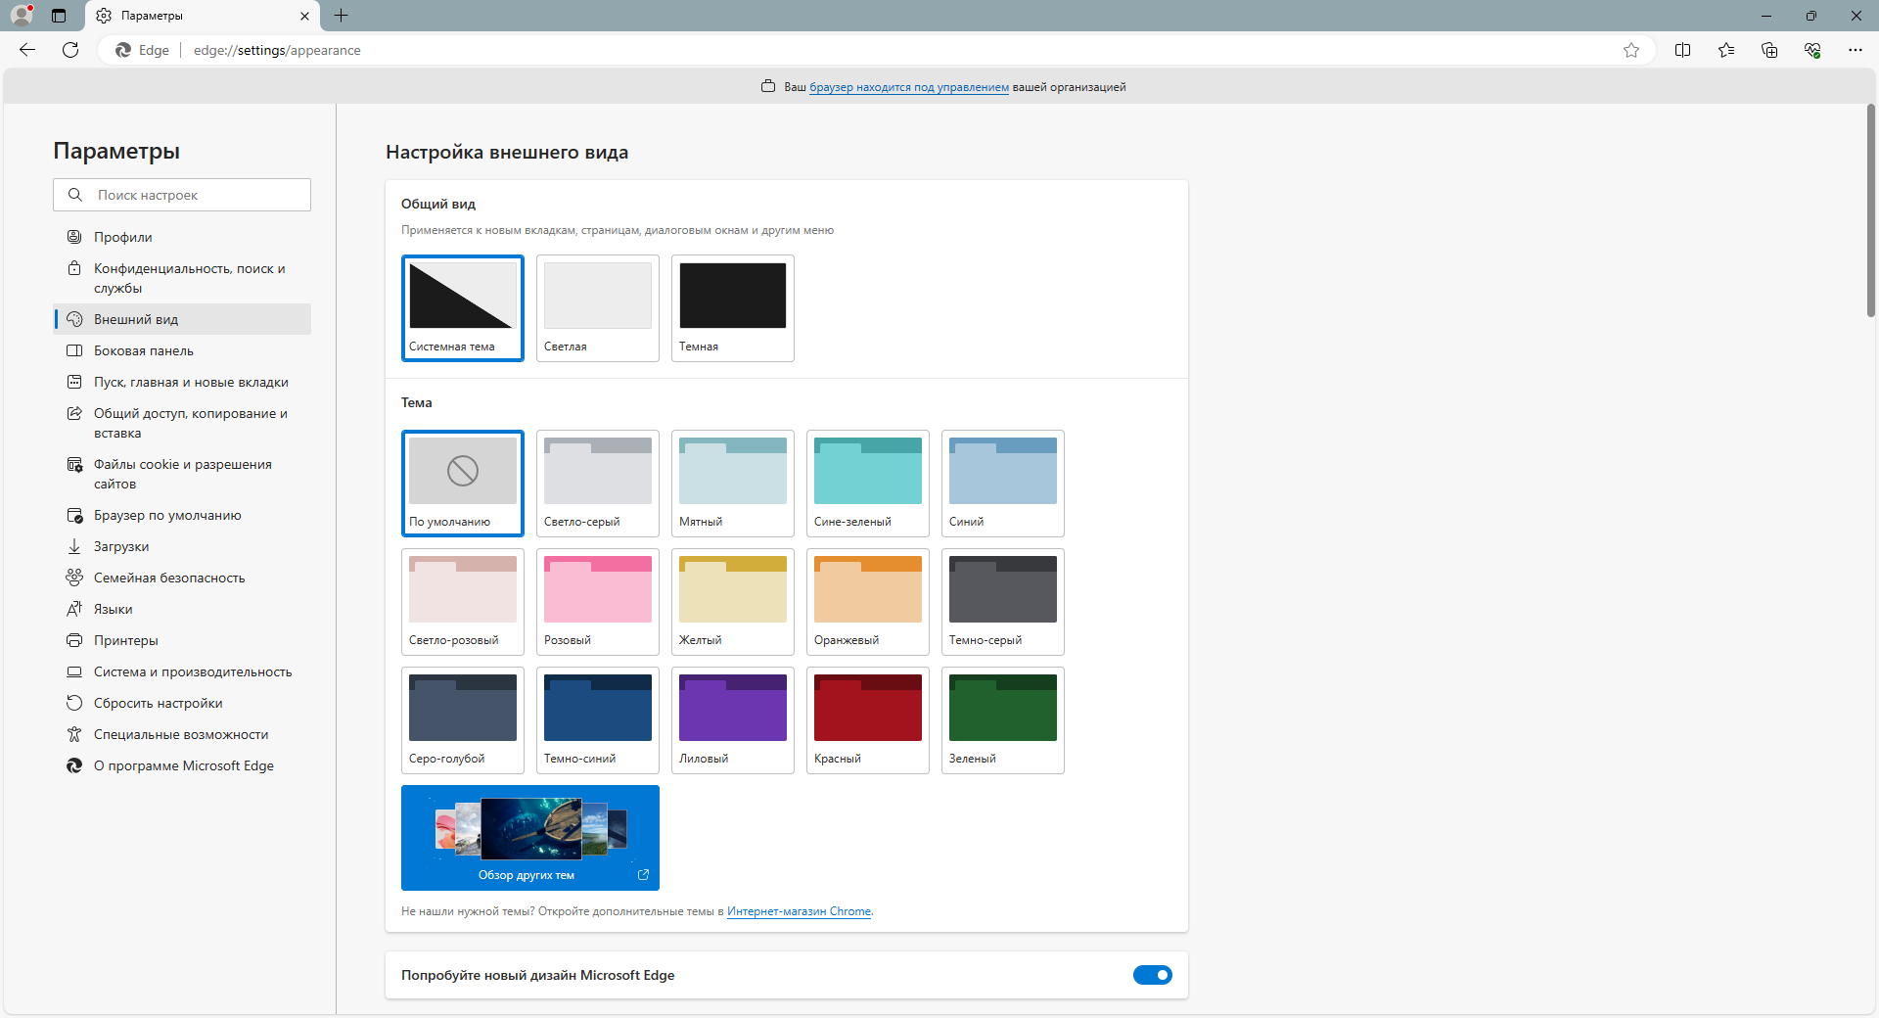The width and height of the screenshot is (1879, 1018).
Task: Select the Оранжевый theme
Action: pos(868,602)
